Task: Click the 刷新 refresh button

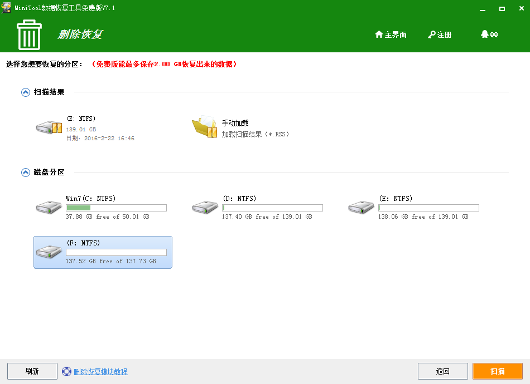Action: (32, 371)
